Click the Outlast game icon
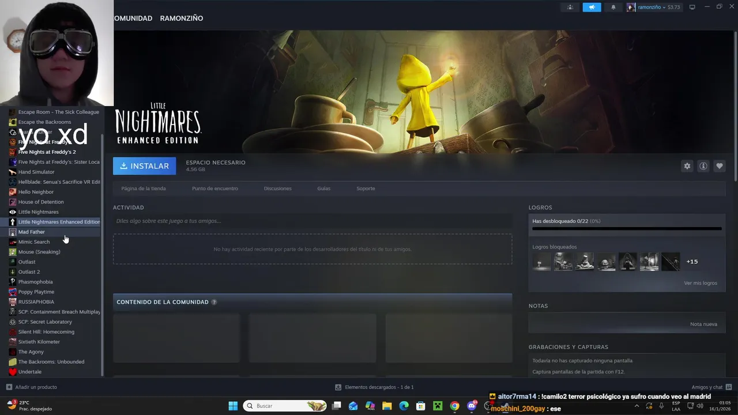The image size is (738, 415). pos(13,262)
